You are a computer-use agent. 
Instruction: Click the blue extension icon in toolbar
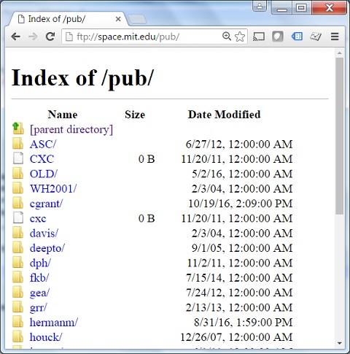click(297, 36)
